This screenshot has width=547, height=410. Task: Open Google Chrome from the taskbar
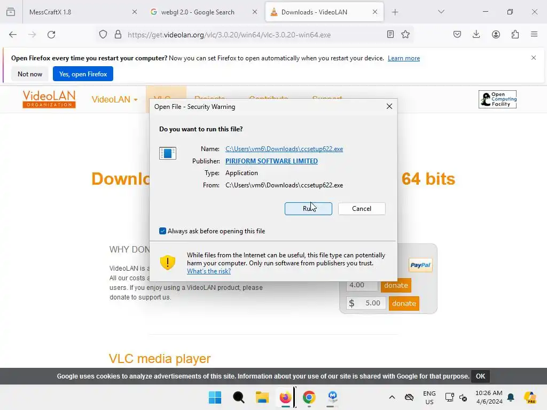(309, 397)
